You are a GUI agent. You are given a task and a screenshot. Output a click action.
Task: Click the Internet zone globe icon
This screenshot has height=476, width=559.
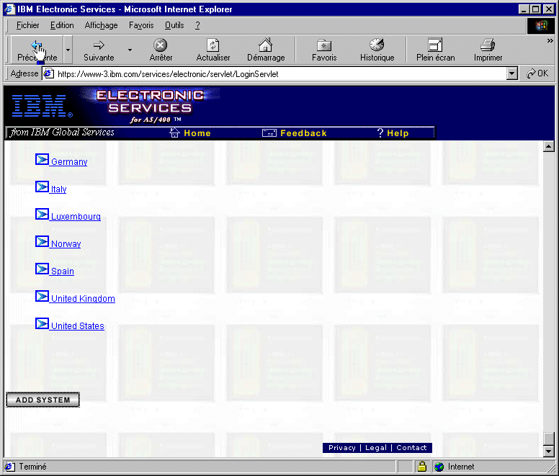(x=439, y=467)
